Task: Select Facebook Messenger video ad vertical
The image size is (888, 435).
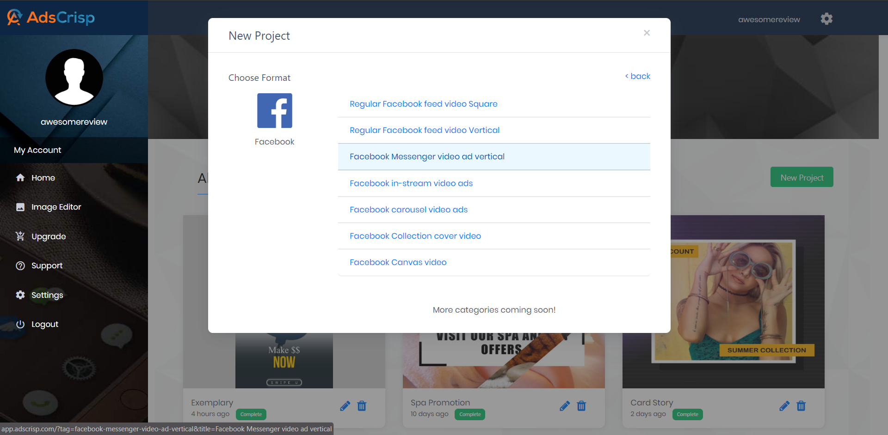Action: [x=494, y=157]
